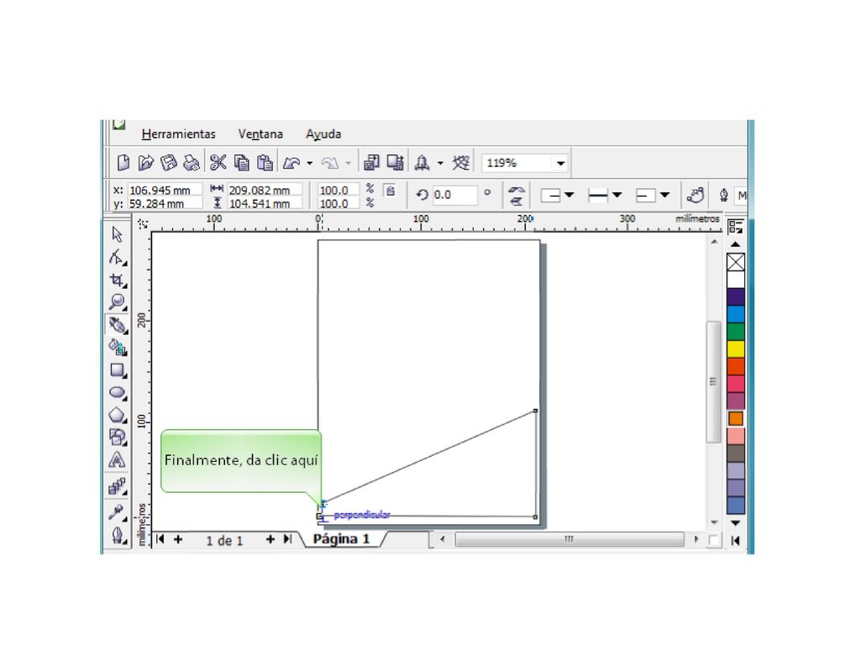This screenshot has width=860, height=645.
Task: Switch to the Página 1 tab
Action: 341,539
